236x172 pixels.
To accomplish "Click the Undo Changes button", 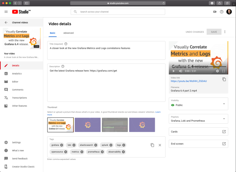I will (x=195, y=32).
